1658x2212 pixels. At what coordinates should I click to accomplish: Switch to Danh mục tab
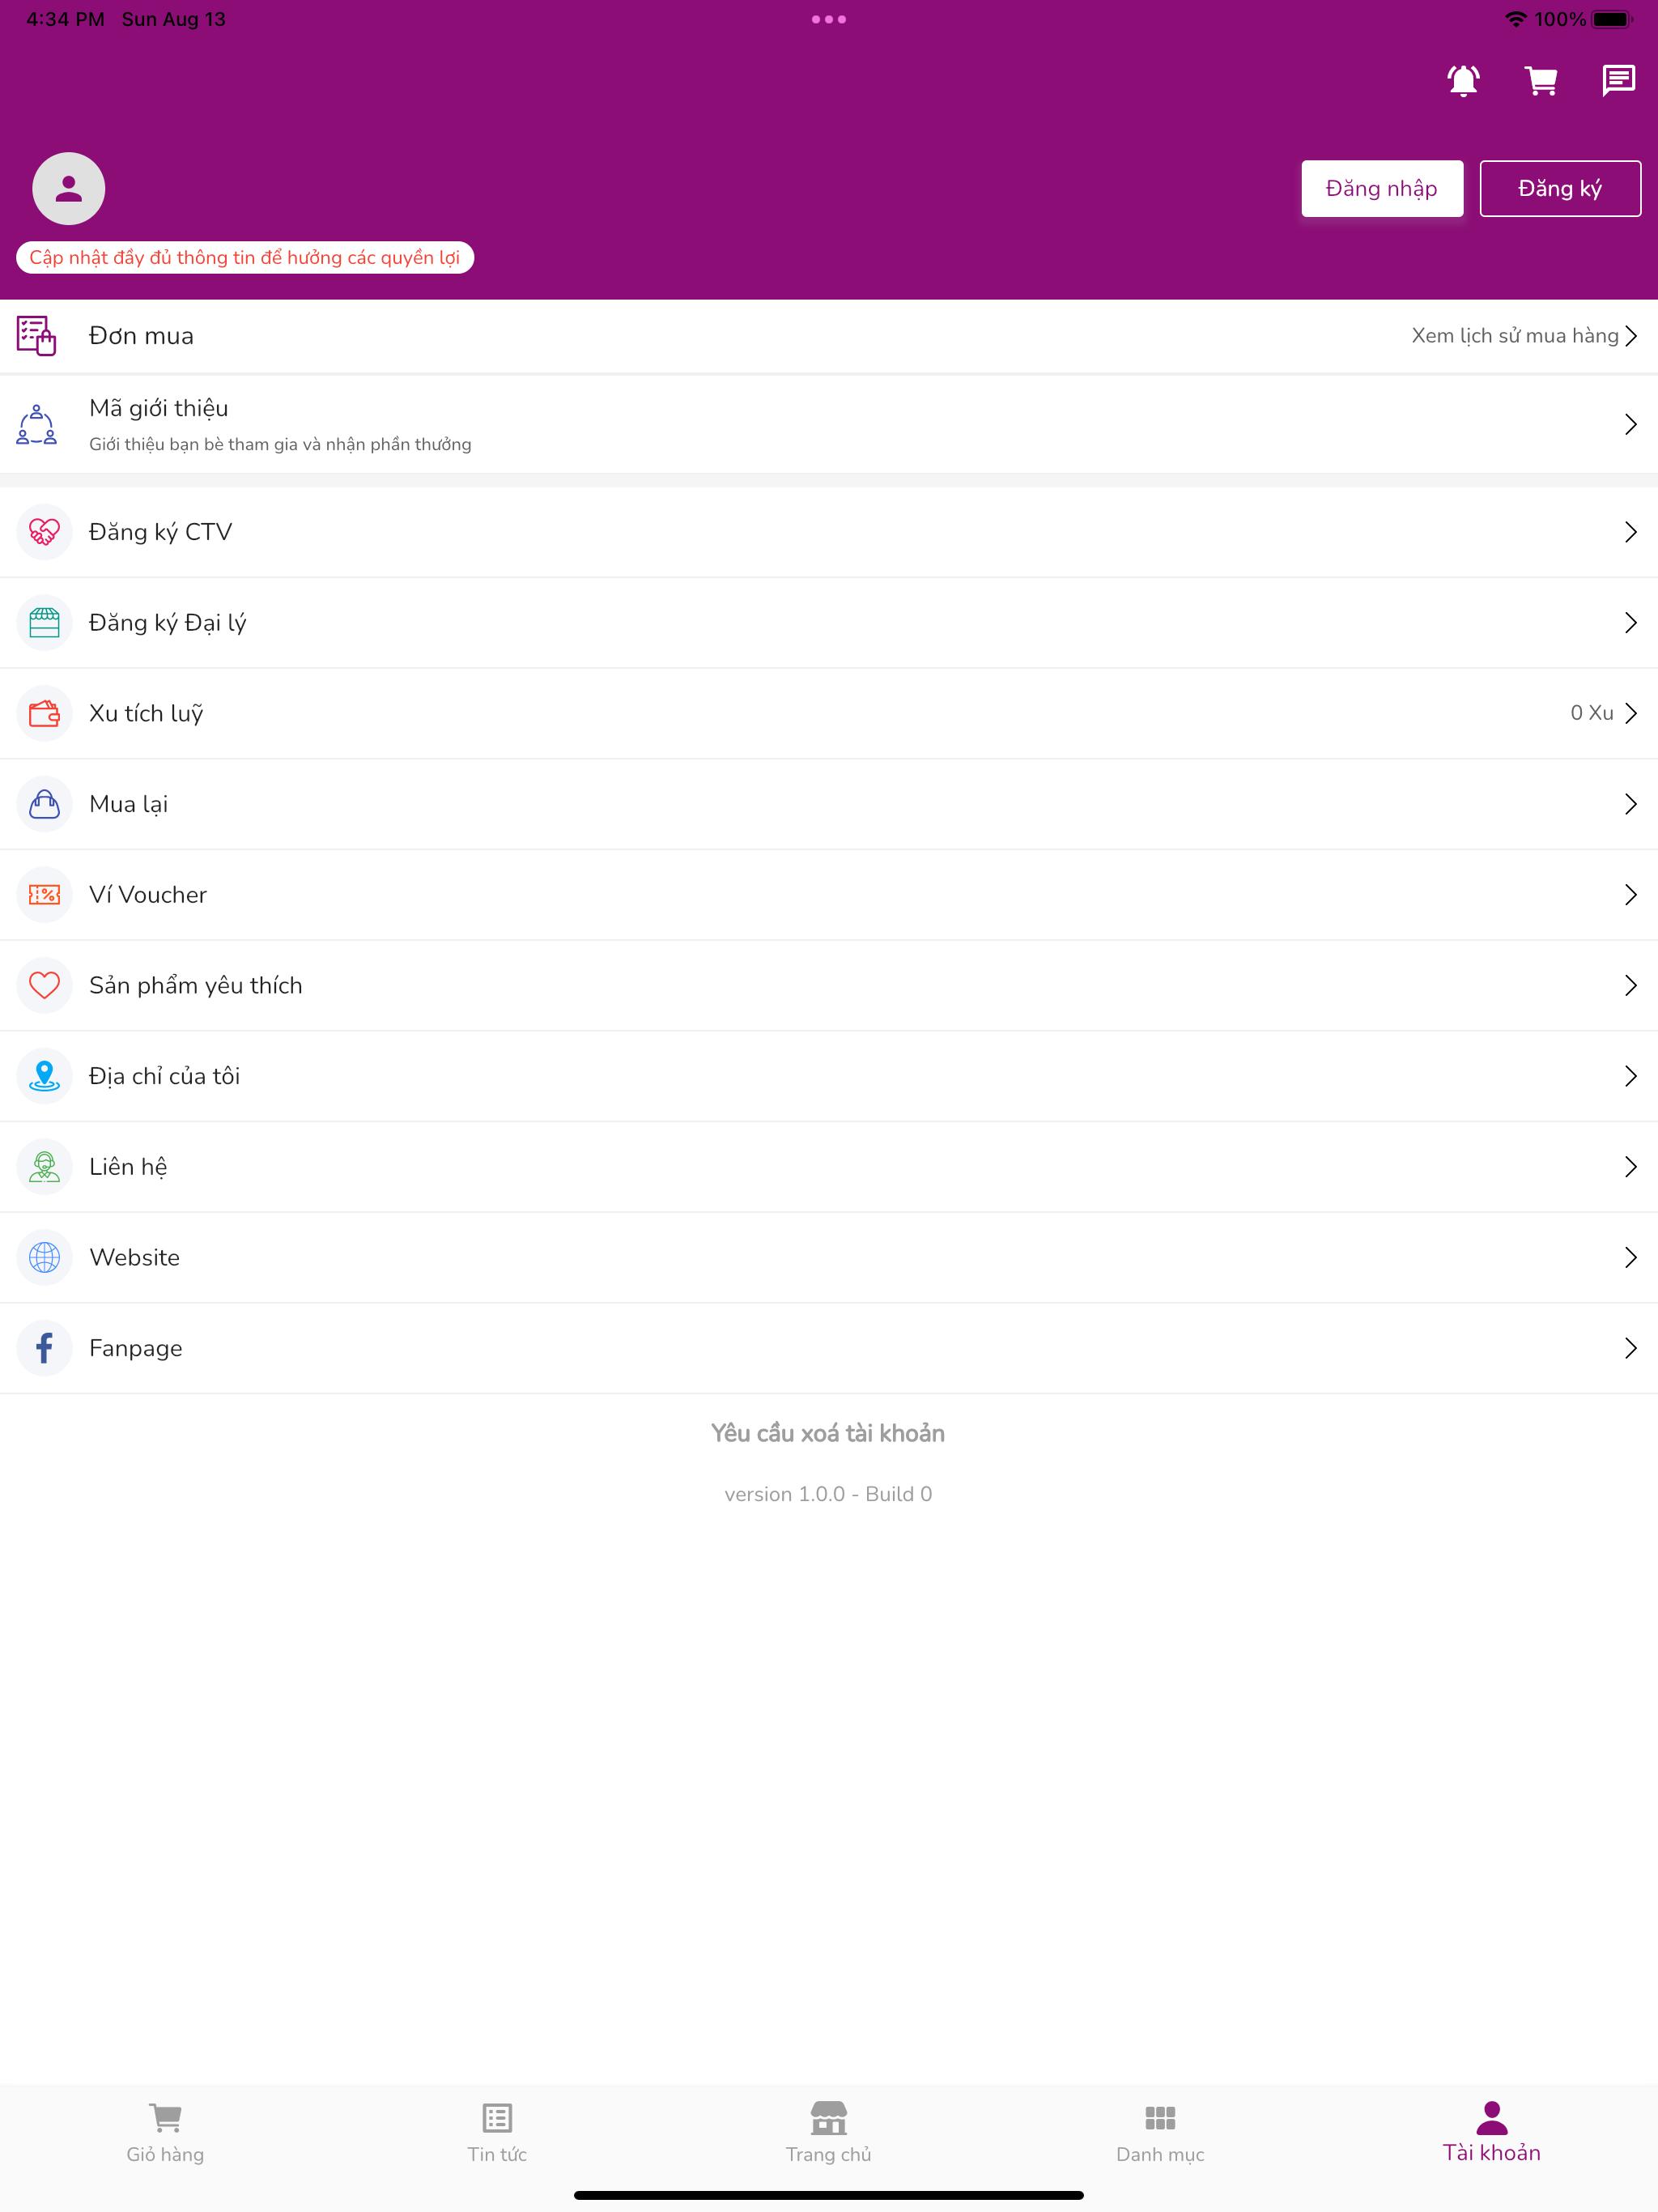[1160, 2133]
